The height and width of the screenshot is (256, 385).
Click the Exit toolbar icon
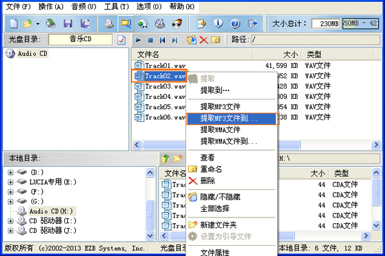point(252,24)
